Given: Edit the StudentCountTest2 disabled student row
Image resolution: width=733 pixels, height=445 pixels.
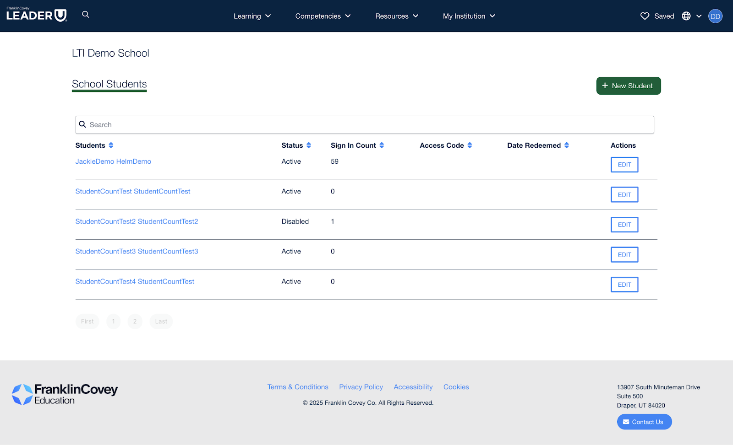Looking at the screenshot, I should 624,225.
